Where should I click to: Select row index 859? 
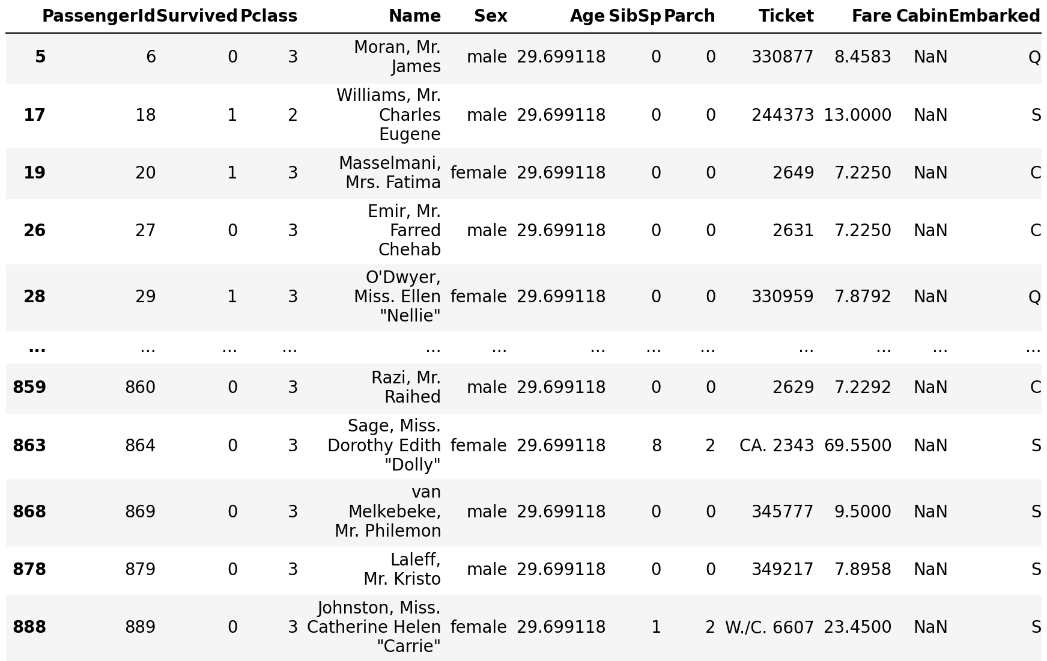(x=29, y=388)
